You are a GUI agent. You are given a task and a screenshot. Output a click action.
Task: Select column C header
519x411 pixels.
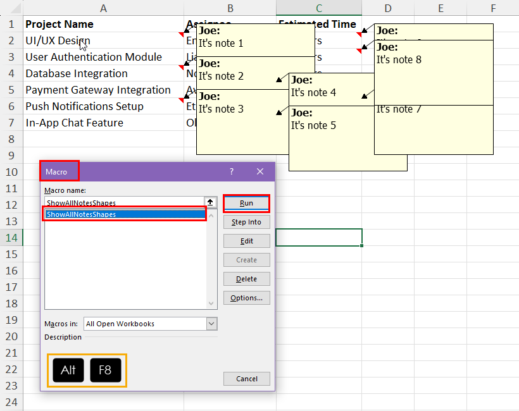pyautogui.click(x=319, y=8)
